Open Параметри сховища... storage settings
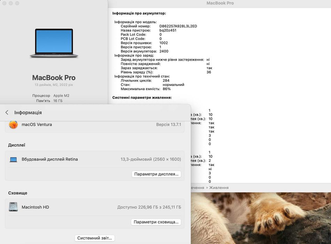This screenshot has width=331, height=244. point(156,222)
